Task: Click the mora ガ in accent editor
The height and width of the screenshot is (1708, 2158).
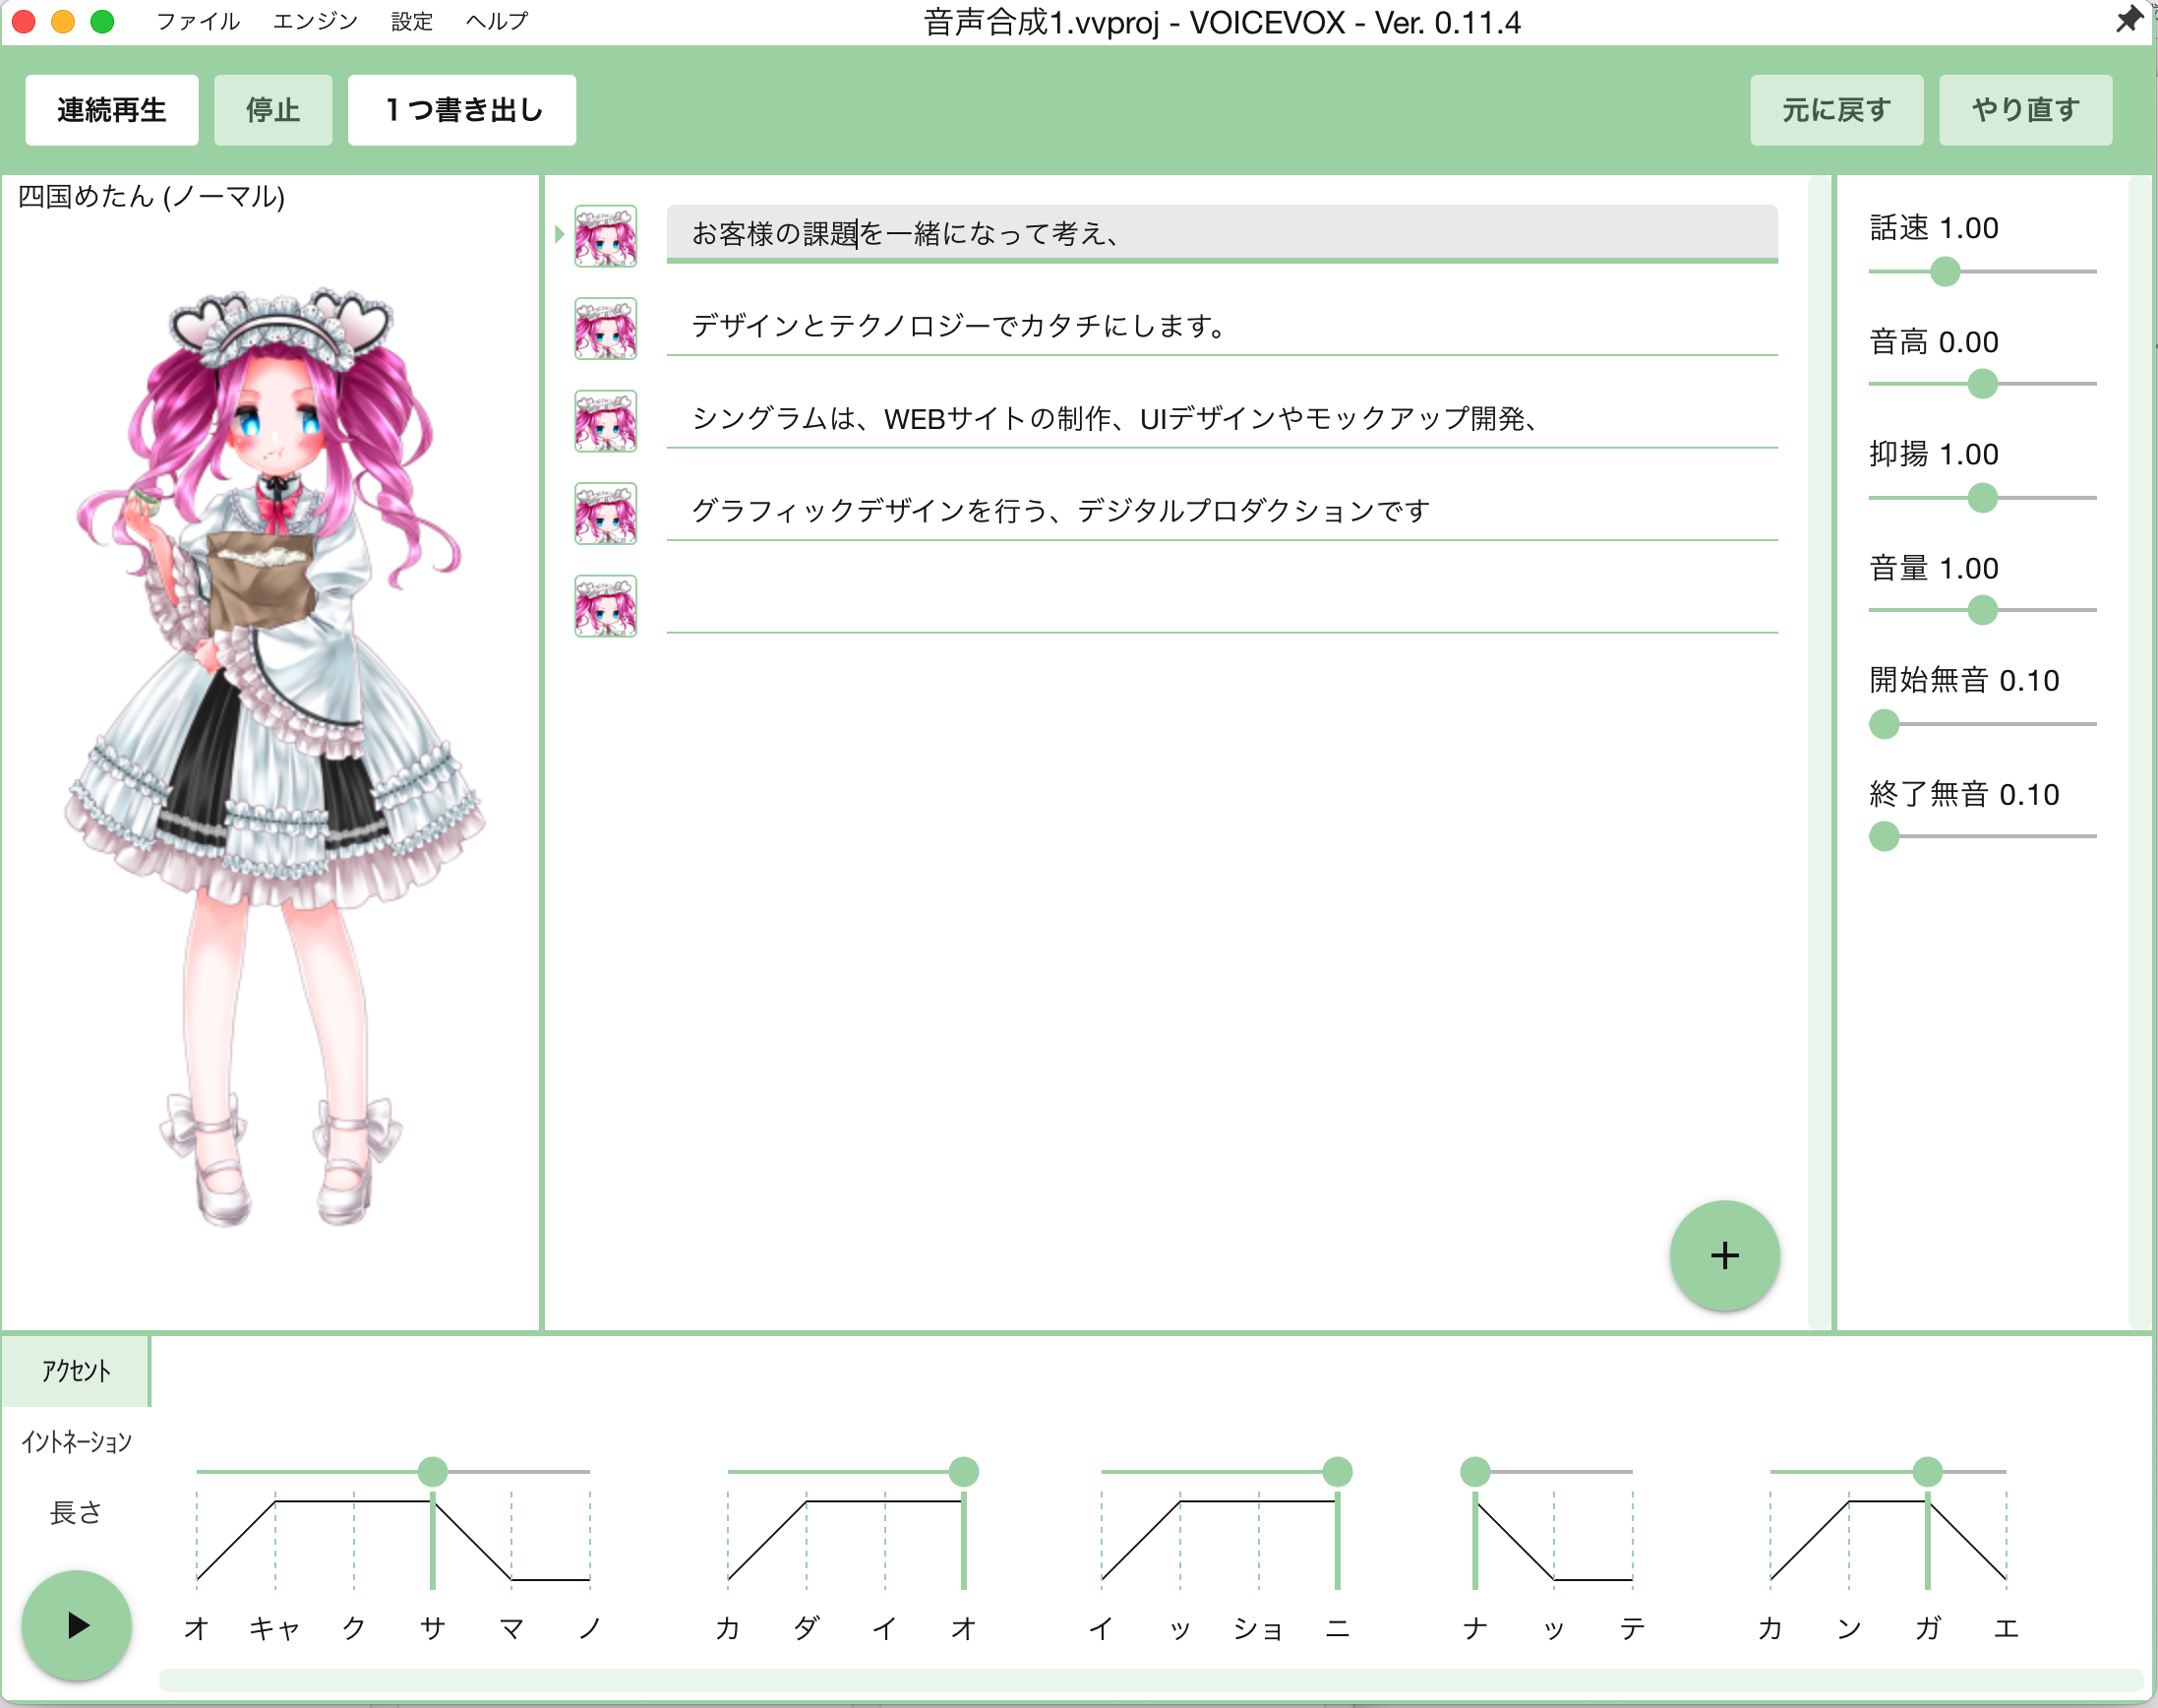Action: 1927,1629
